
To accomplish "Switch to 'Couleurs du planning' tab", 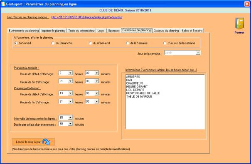I will (x=166, y=31).
